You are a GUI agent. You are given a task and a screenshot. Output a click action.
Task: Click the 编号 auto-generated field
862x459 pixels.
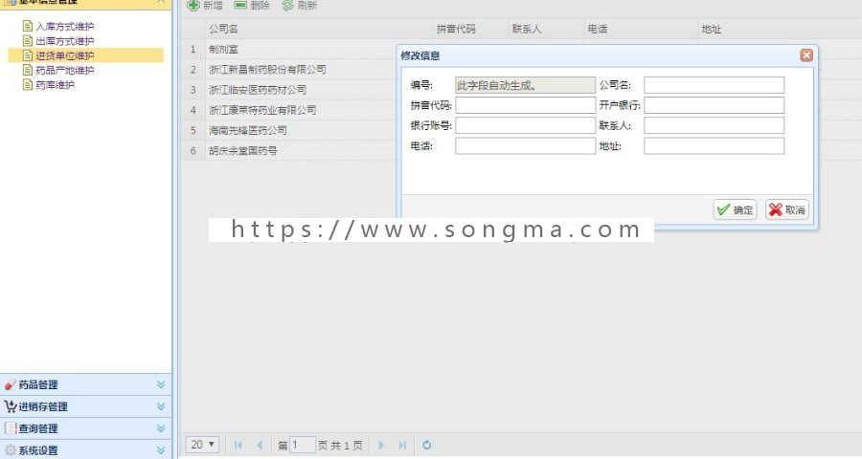525,85
